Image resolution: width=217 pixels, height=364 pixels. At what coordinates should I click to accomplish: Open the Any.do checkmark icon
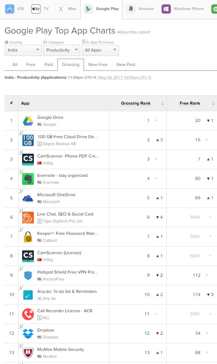[28, 295]
